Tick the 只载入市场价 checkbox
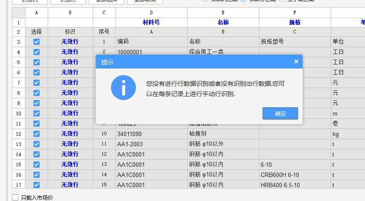This screenshot has width=365, height=201. (15, 197)
